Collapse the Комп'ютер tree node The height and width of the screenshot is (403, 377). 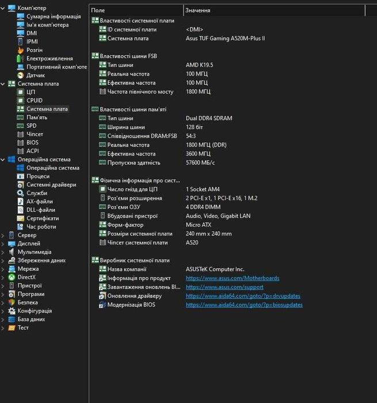point(3,8)
